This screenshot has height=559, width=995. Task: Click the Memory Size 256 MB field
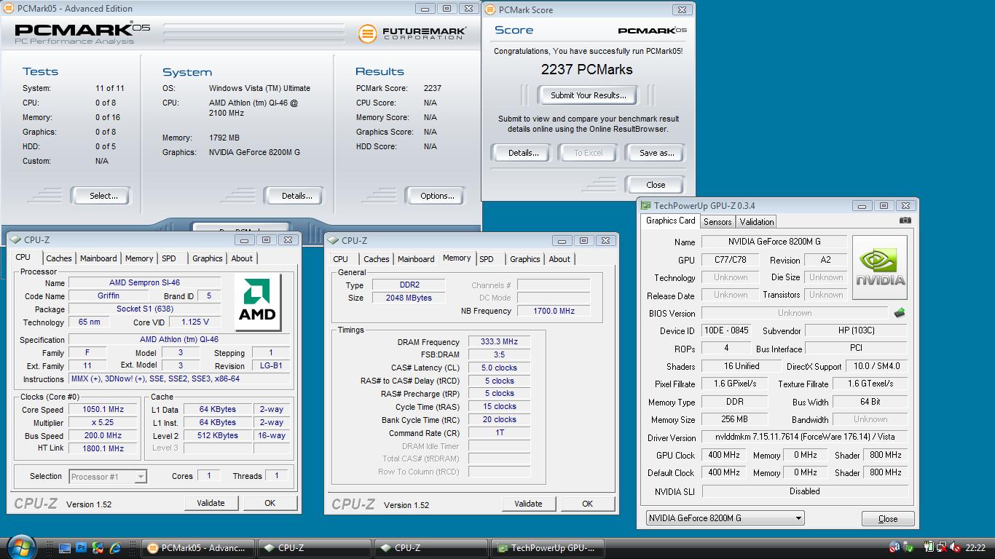tap(734, 420)
